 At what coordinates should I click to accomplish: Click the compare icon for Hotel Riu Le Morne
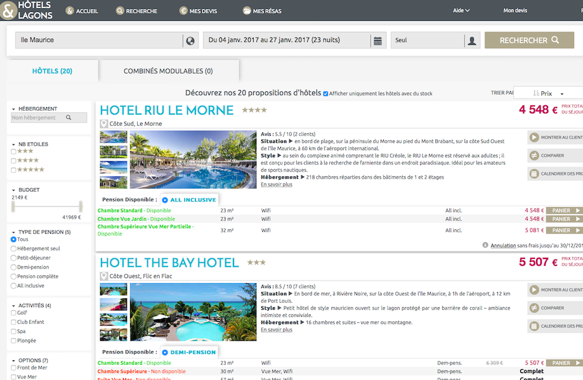point(534,156)
